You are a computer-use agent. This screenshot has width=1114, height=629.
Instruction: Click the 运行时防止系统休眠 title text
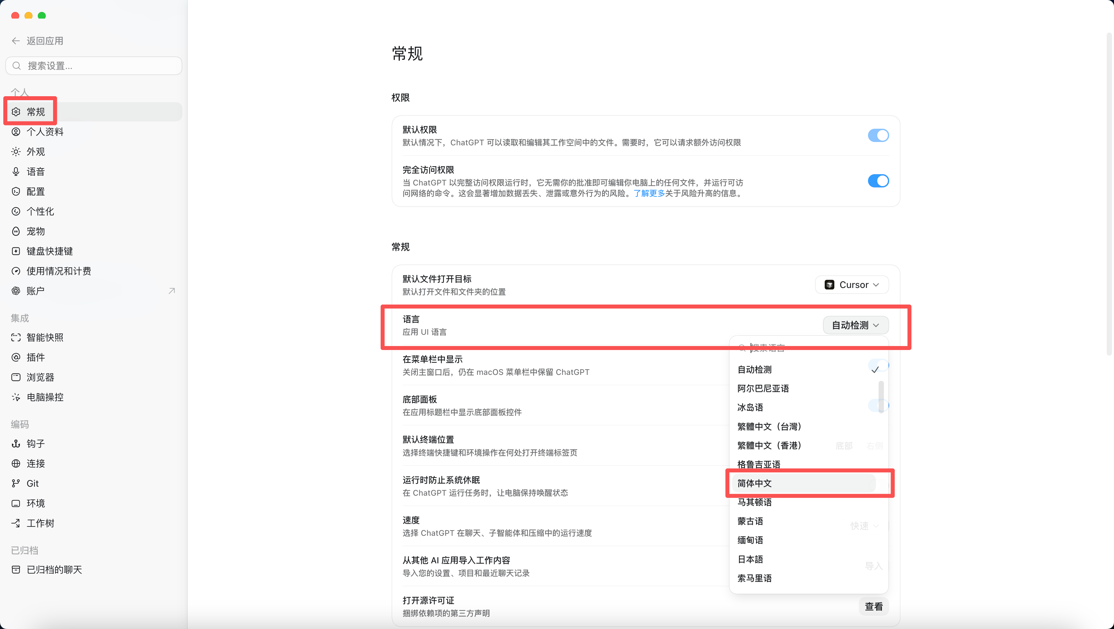tap(441, 480)
